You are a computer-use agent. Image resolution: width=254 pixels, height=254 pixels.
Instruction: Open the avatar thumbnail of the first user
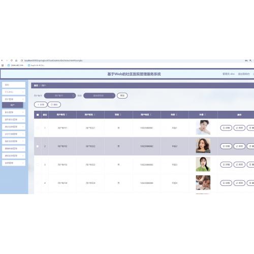pyautogui.click(x=203, y=128)
